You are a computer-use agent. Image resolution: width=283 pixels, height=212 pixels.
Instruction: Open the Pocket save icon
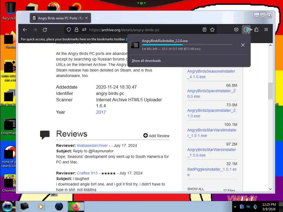pyautogui.click(x=236, y=30)
